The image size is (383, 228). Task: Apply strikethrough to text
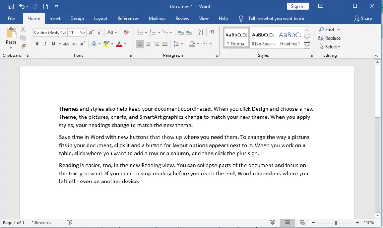click(x=66, y=44)
